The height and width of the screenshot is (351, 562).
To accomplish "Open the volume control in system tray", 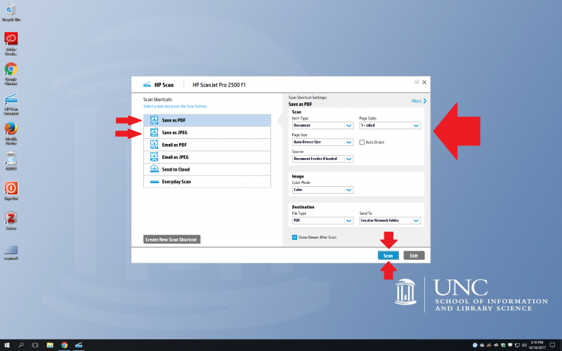I will [x=524, y=345].
